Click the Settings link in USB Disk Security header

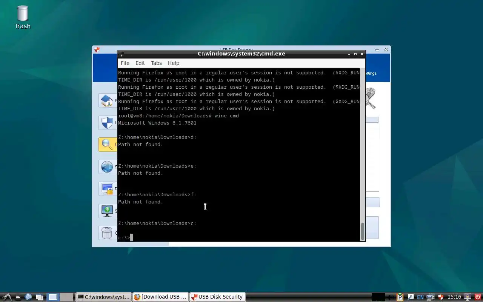pos(371,73)
